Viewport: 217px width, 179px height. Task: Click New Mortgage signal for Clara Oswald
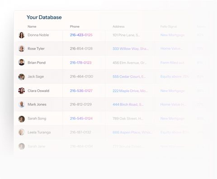pyautogui.click(x=172, y=91)
